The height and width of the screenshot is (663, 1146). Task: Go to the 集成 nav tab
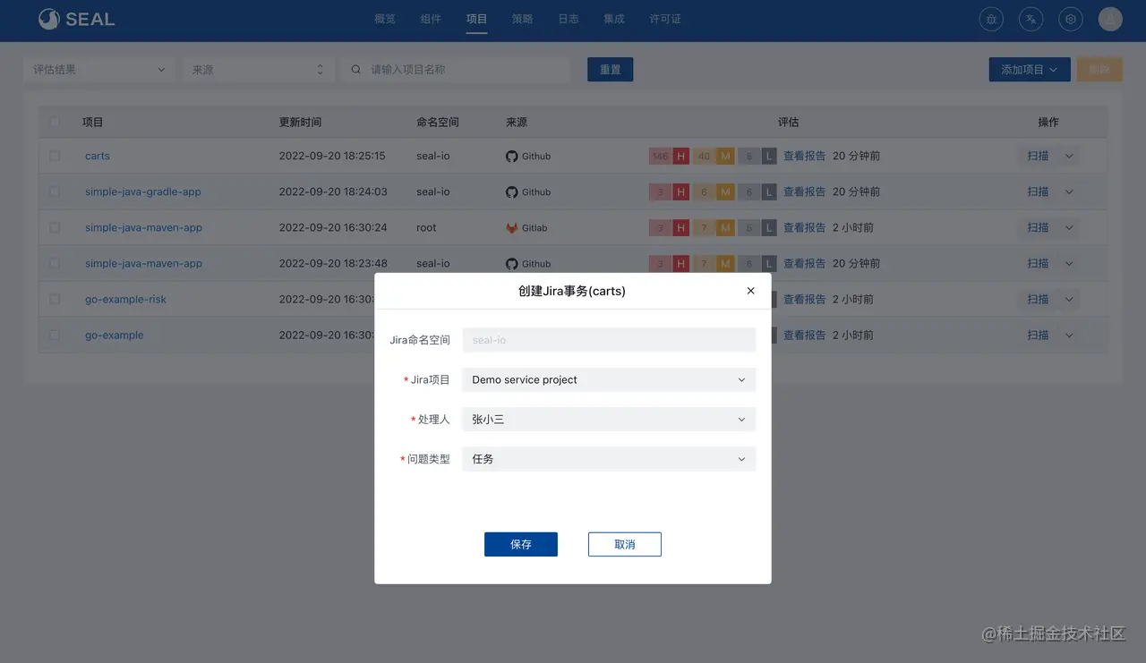[614, 19]
